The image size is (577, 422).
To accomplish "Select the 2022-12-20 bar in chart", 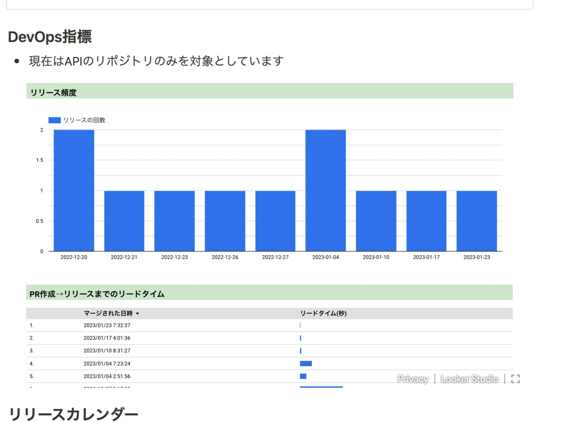I will [x=74, y=190].
